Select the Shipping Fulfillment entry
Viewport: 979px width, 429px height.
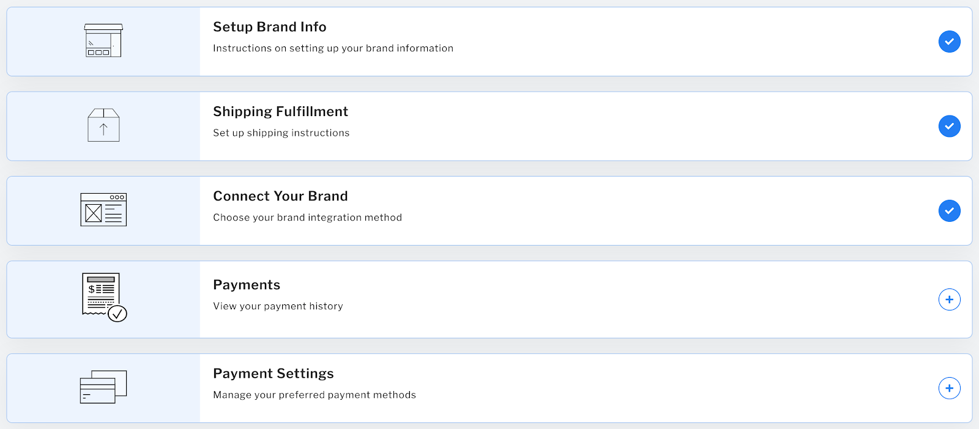(489, 126)
